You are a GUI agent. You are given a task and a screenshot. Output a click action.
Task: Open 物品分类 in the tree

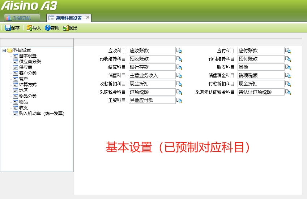tap(28, 96)
